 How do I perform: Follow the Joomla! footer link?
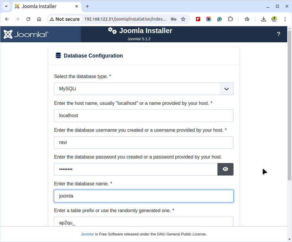87,234
